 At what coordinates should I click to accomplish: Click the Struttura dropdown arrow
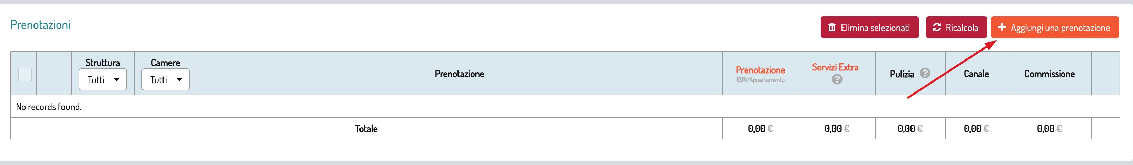[117, 80]
